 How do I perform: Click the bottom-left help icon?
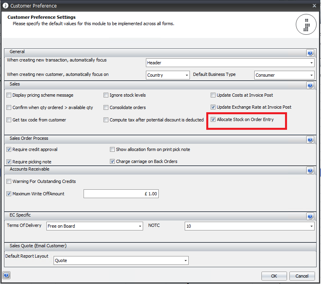[6, 275]
